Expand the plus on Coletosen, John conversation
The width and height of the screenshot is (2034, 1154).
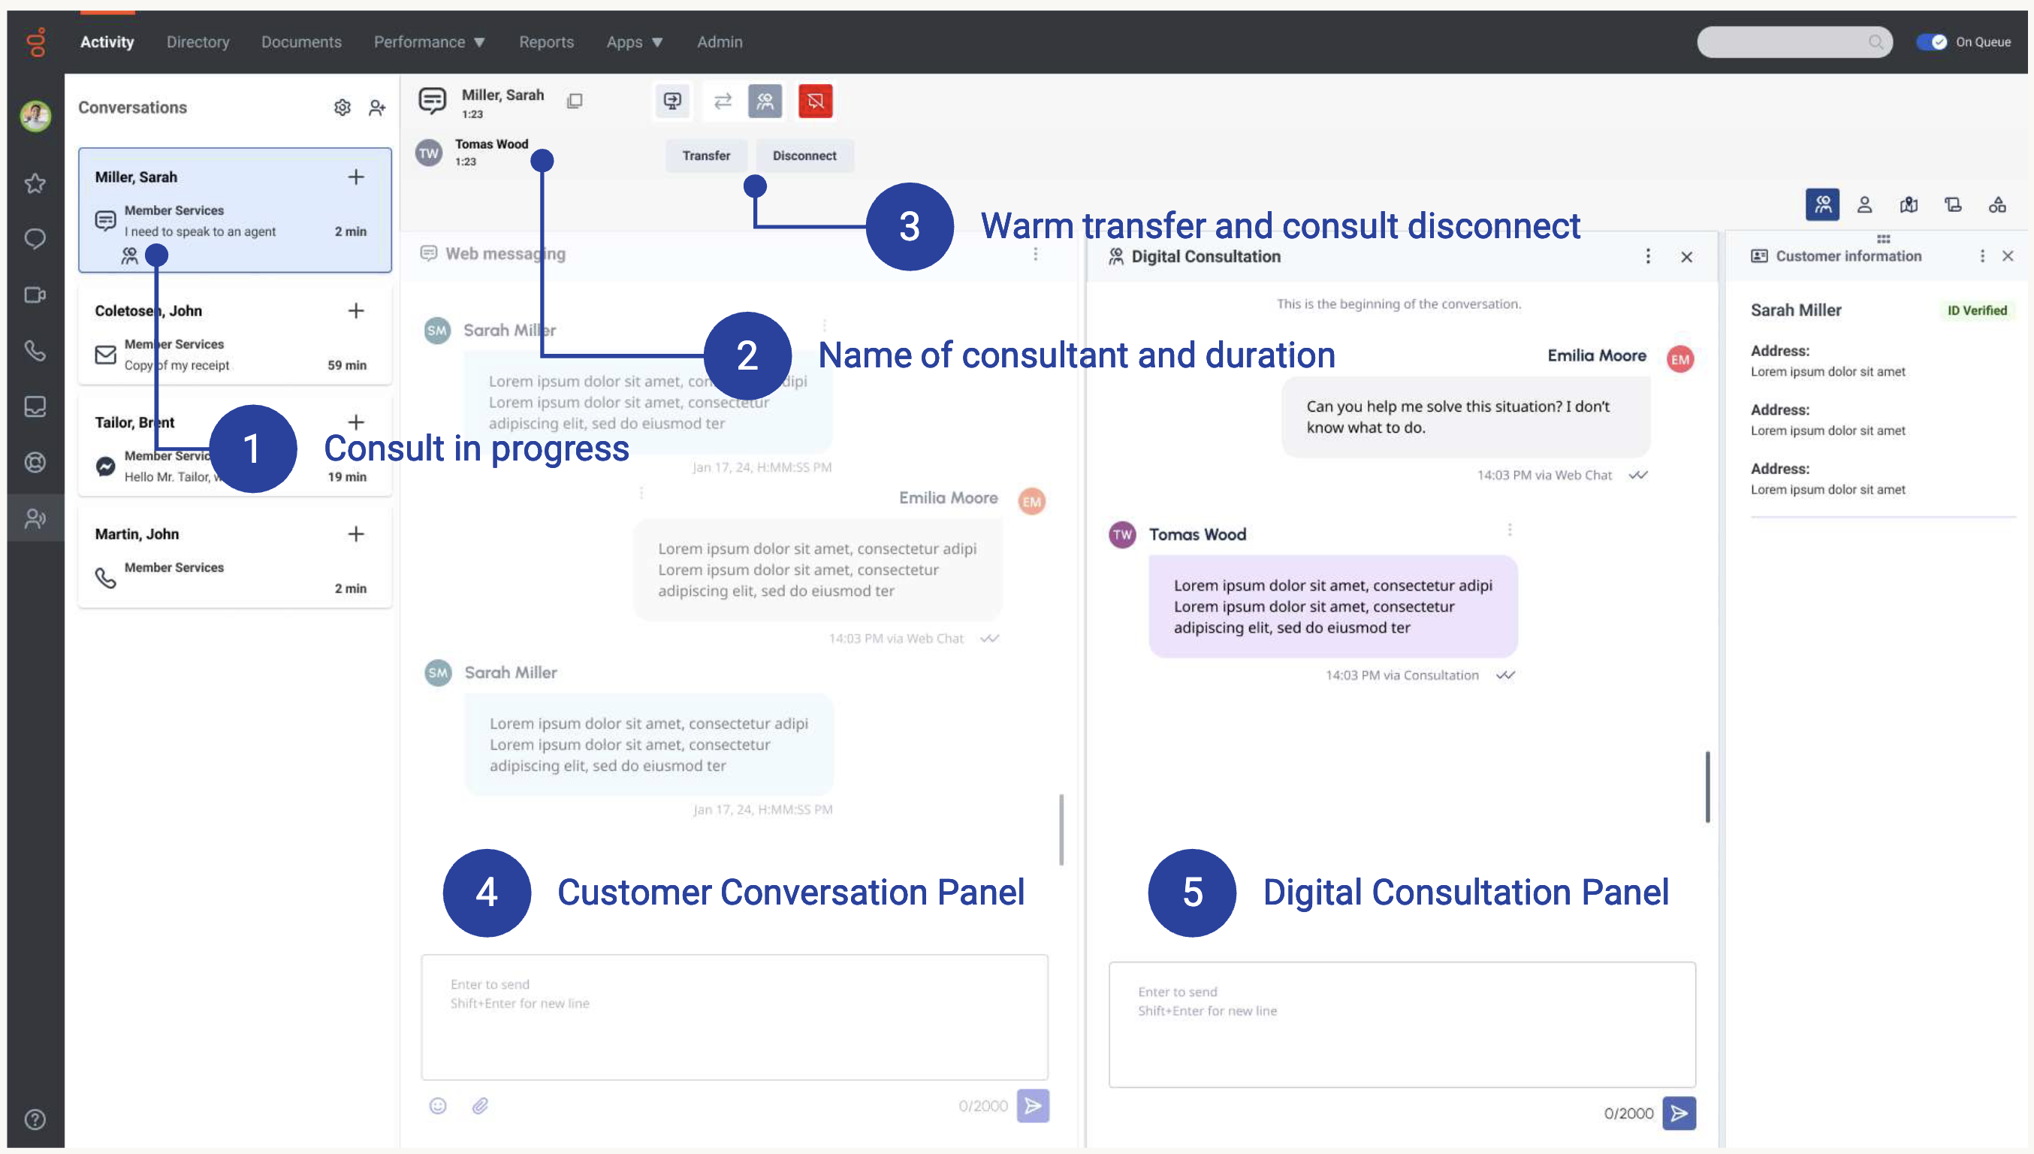click(x=356, y=311)
